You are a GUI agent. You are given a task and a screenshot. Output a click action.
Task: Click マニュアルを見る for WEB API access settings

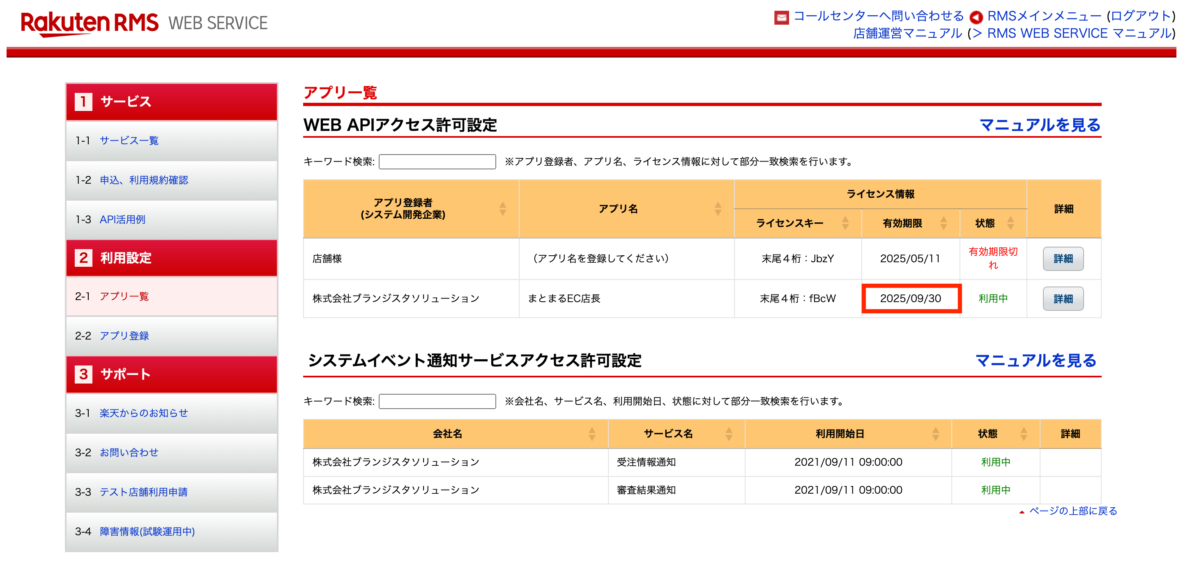[x=1040, y=125]
